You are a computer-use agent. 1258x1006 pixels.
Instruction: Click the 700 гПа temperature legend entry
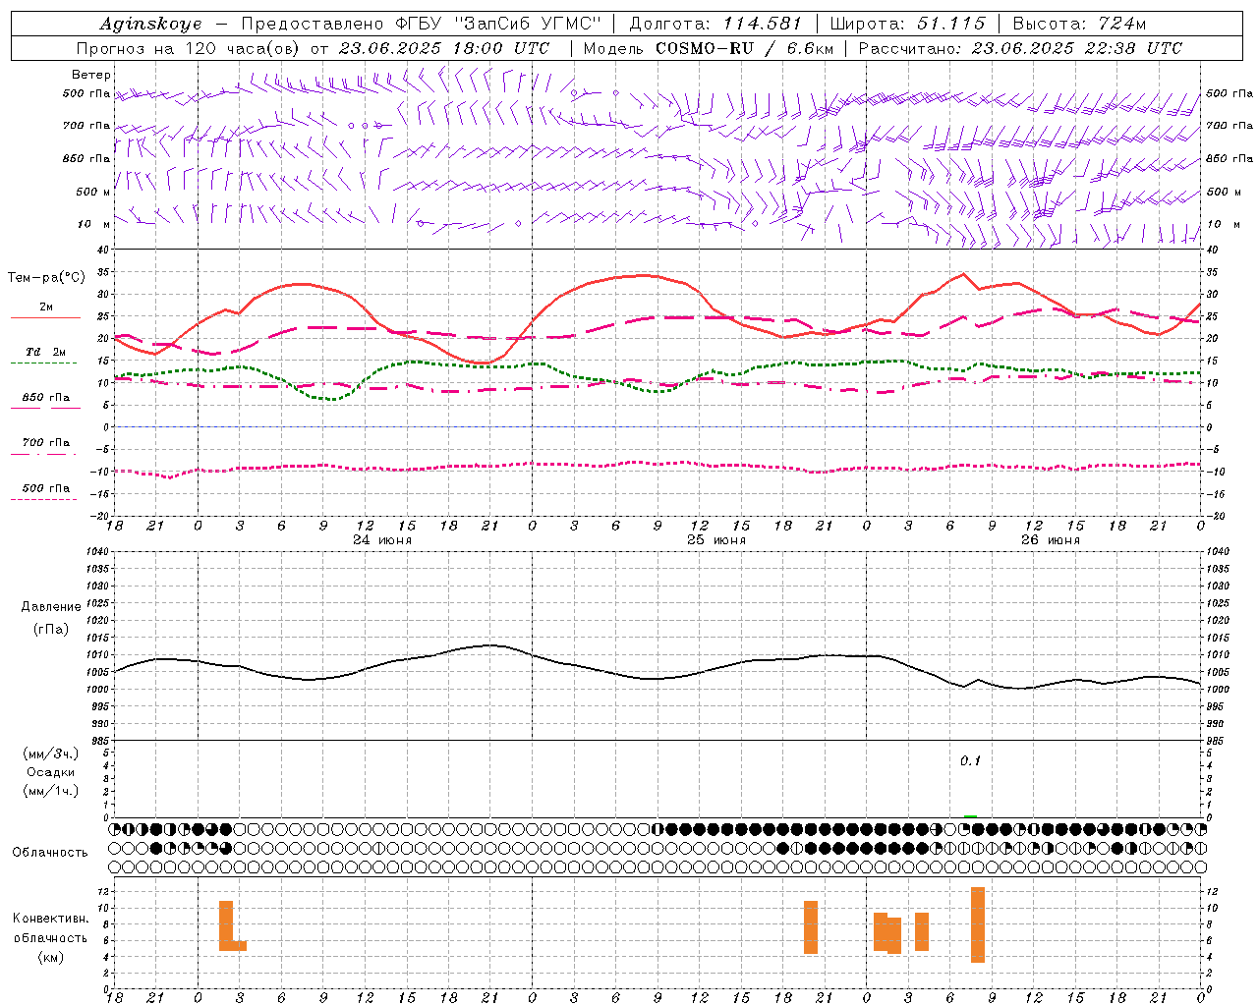pyautogui.click(x=46, y=443)
